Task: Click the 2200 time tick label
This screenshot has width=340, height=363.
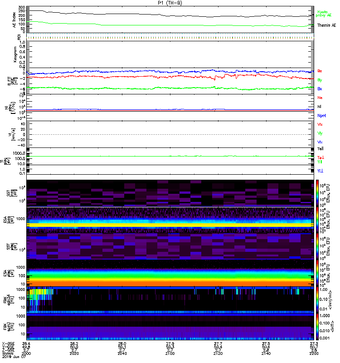Action: click(x=314, y=353)
